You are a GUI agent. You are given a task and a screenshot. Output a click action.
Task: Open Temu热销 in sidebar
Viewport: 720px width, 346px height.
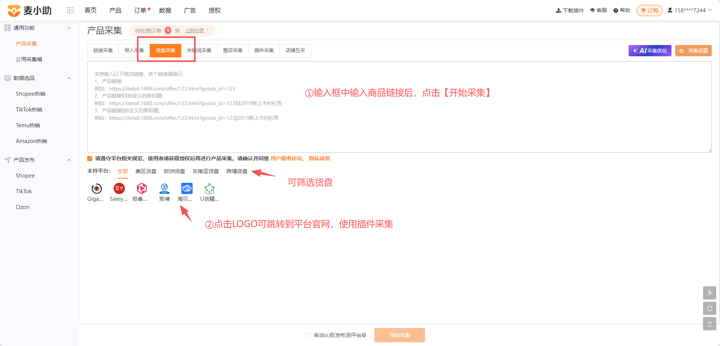click(28, 125)
